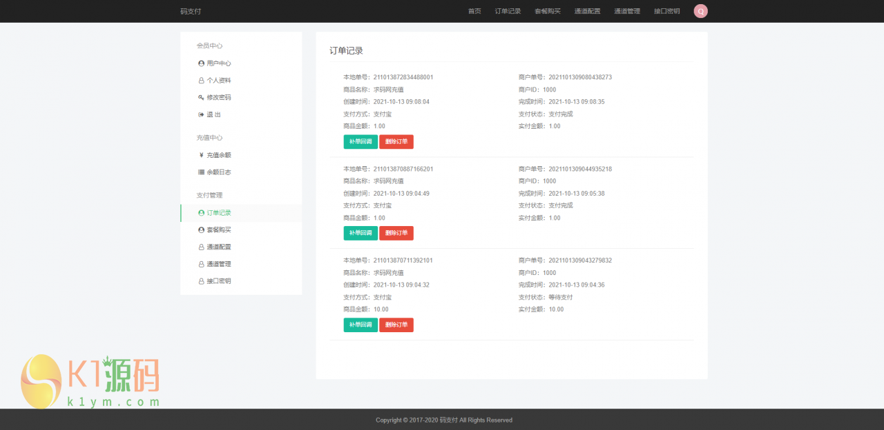Click the key icon for 修改密码
Screen dimensions: 884x430
tap(200, 97)
